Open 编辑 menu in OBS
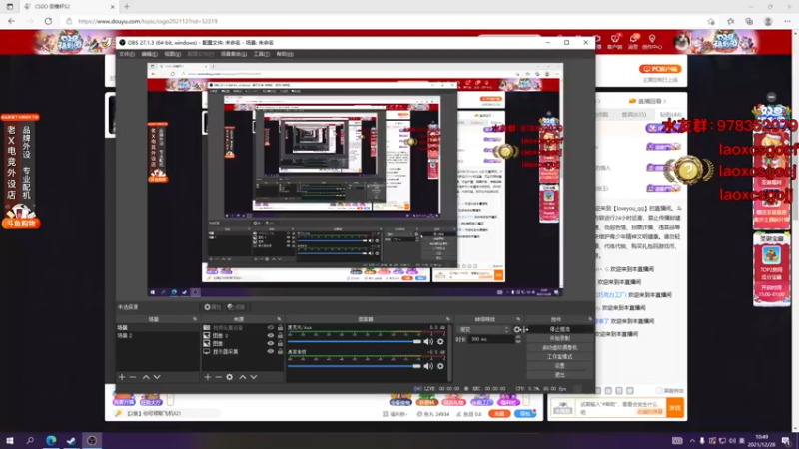This screenshot has height=449, width=799. [x=149, y=54]
